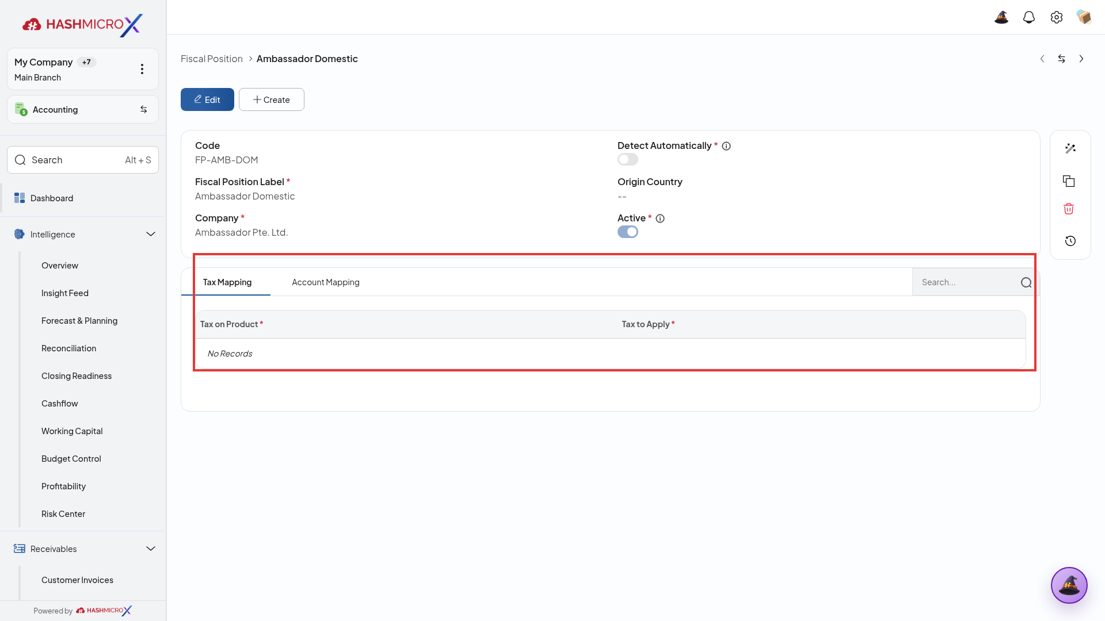Viewport: 1105px width, 621px height.
Task: Open the My Company three-dot menu
Action: coord(142,69)
